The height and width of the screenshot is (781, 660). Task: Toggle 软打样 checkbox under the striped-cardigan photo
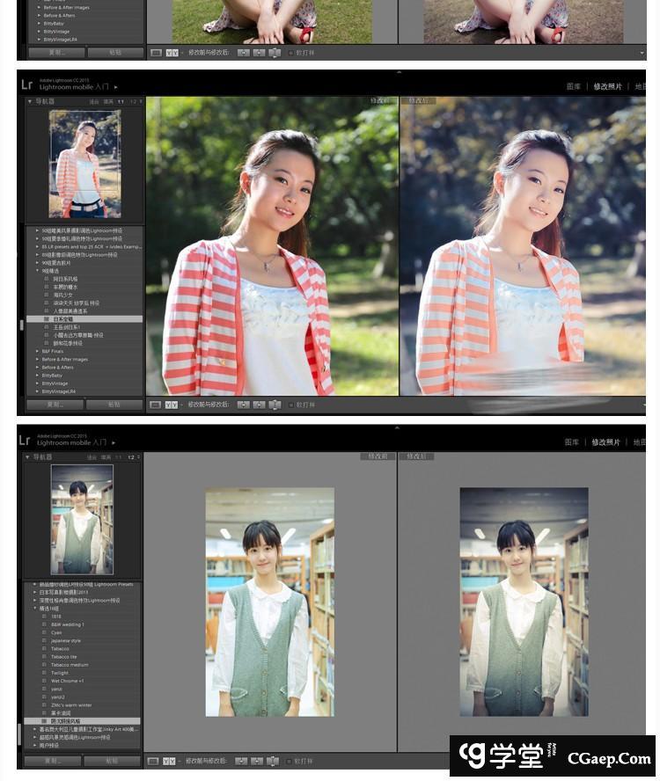(291, 405)
